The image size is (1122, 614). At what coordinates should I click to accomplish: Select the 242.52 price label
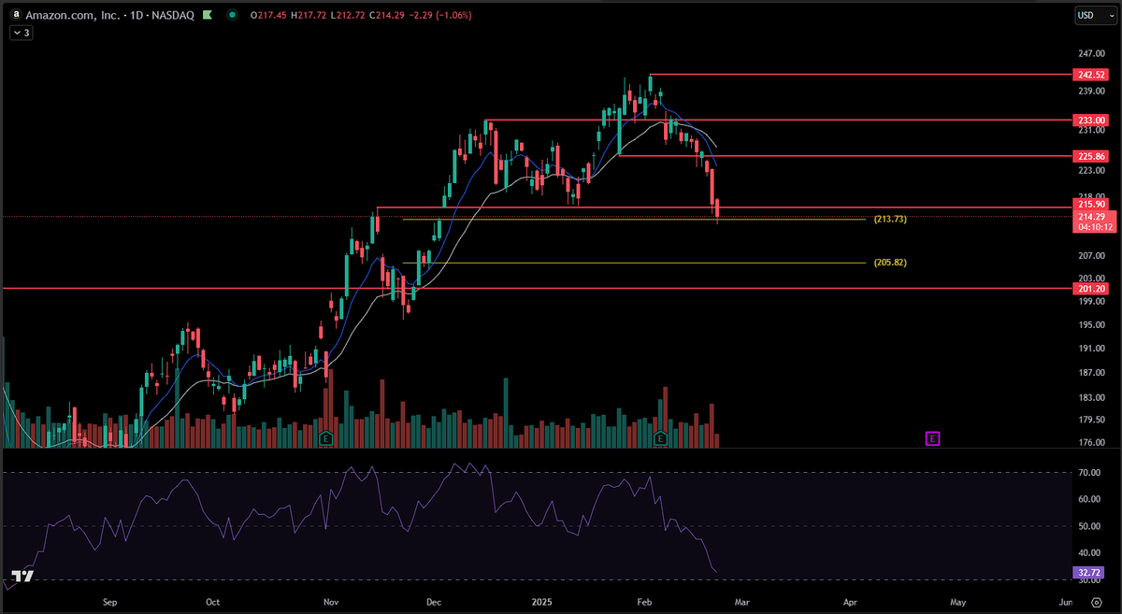coord(1089,74)
